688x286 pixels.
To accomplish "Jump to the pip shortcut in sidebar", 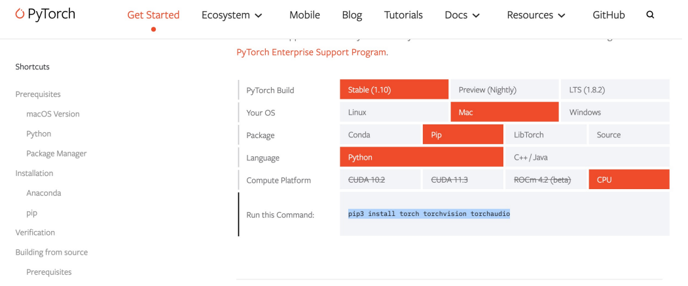I will click(31, 213).
